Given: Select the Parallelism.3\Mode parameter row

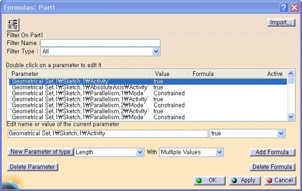Looking at the screenshot, I should pyautogui.click(x=148, y=117).
